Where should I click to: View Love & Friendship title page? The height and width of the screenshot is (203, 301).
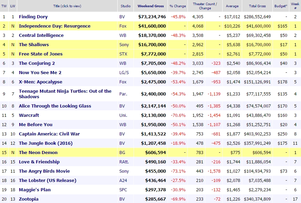pyautogui.click(x=39, y=162)
